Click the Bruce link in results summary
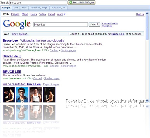The height and width of the screenshot is (138, 150). click(x=115, y=34)
